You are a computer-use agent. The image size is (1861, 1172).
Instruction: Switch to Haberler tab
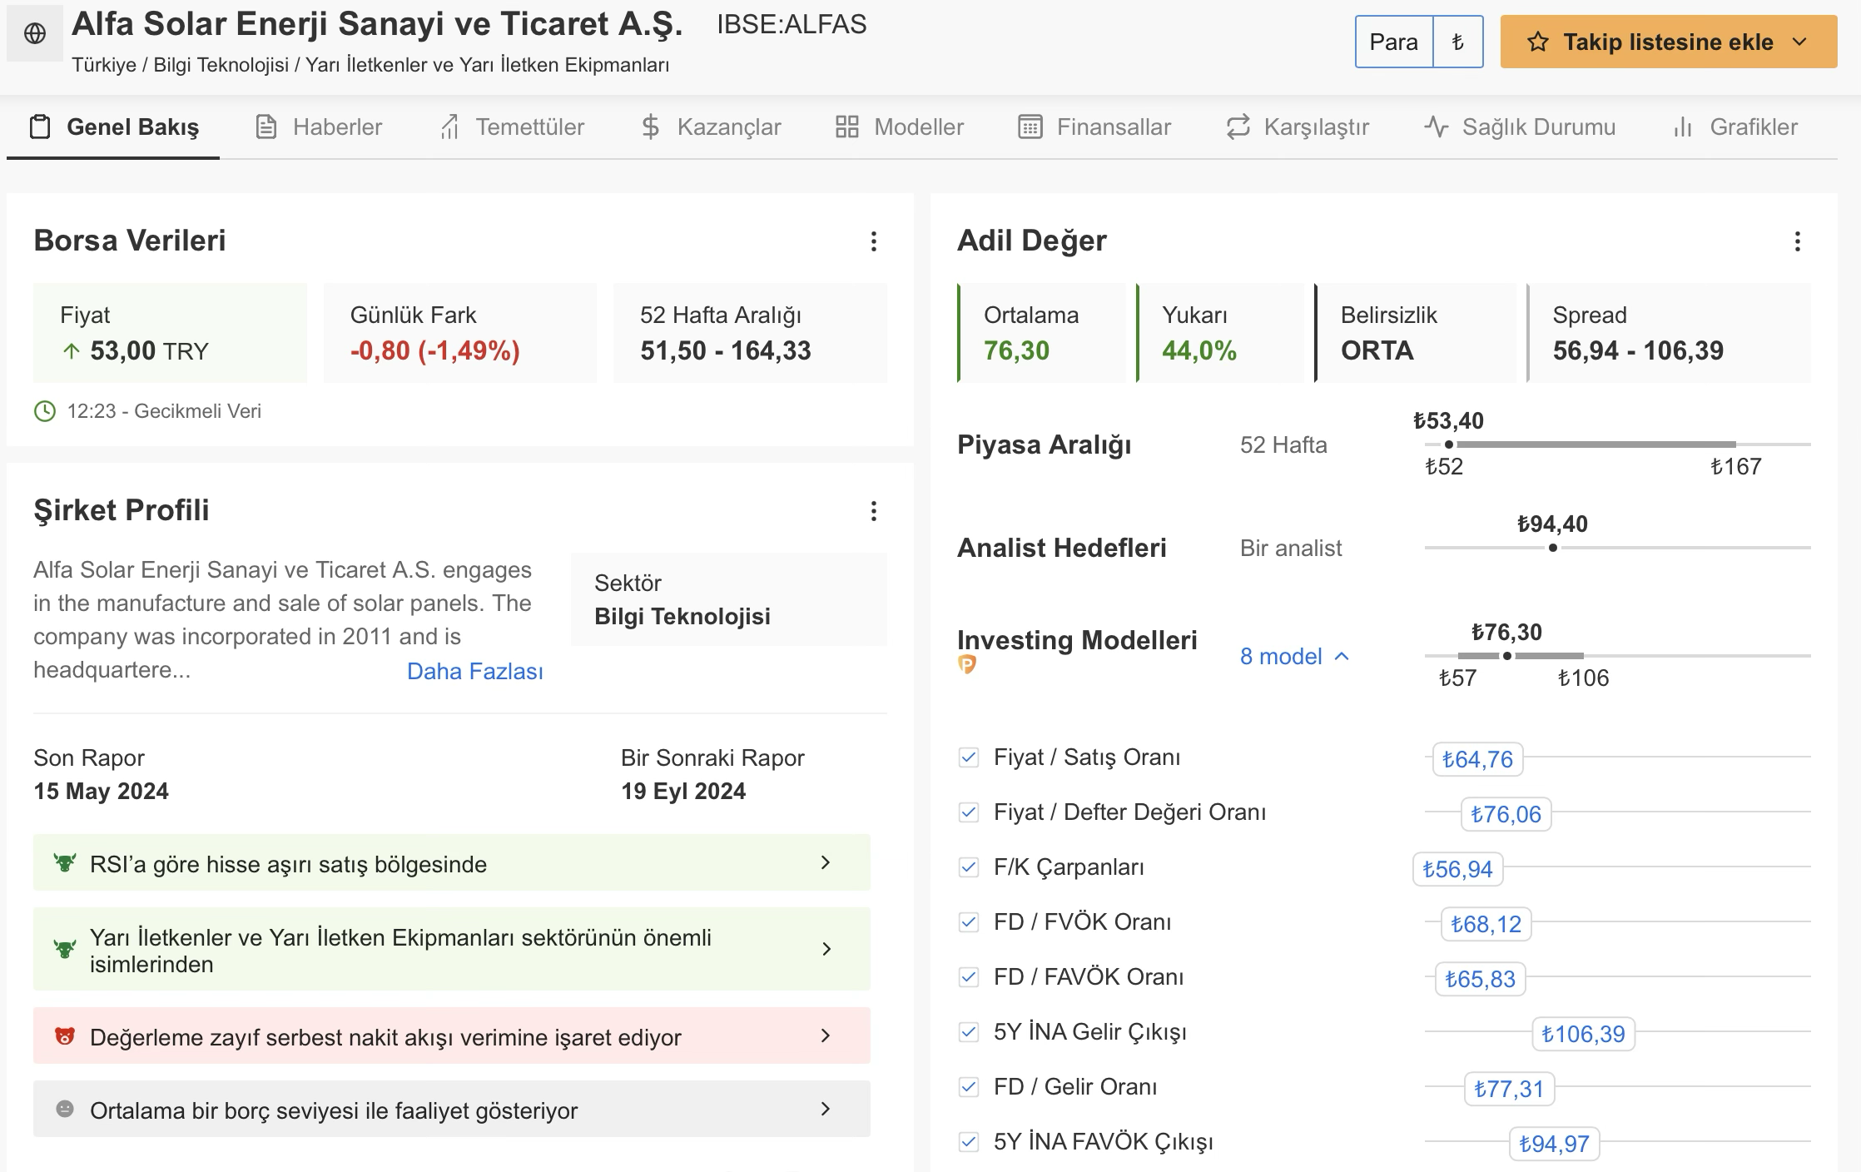pyautogui.click(x=319, y=127)
